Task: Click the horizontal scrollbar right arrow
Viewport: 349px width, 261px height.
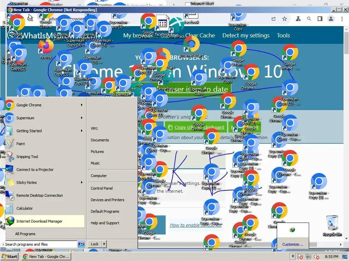Action: click(340, 244)
